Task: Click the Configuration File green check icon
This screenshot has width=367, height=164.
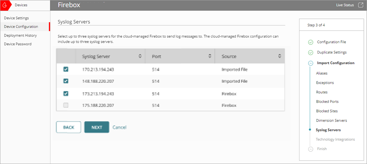Action: tap(311, 42)
